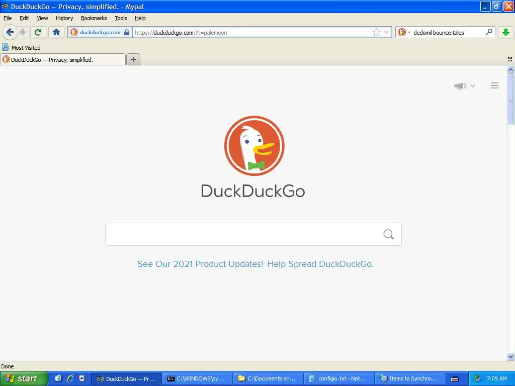Viewport: 515px width, 386px height.
Task: Open the View menu
Action: coord(42,18)
